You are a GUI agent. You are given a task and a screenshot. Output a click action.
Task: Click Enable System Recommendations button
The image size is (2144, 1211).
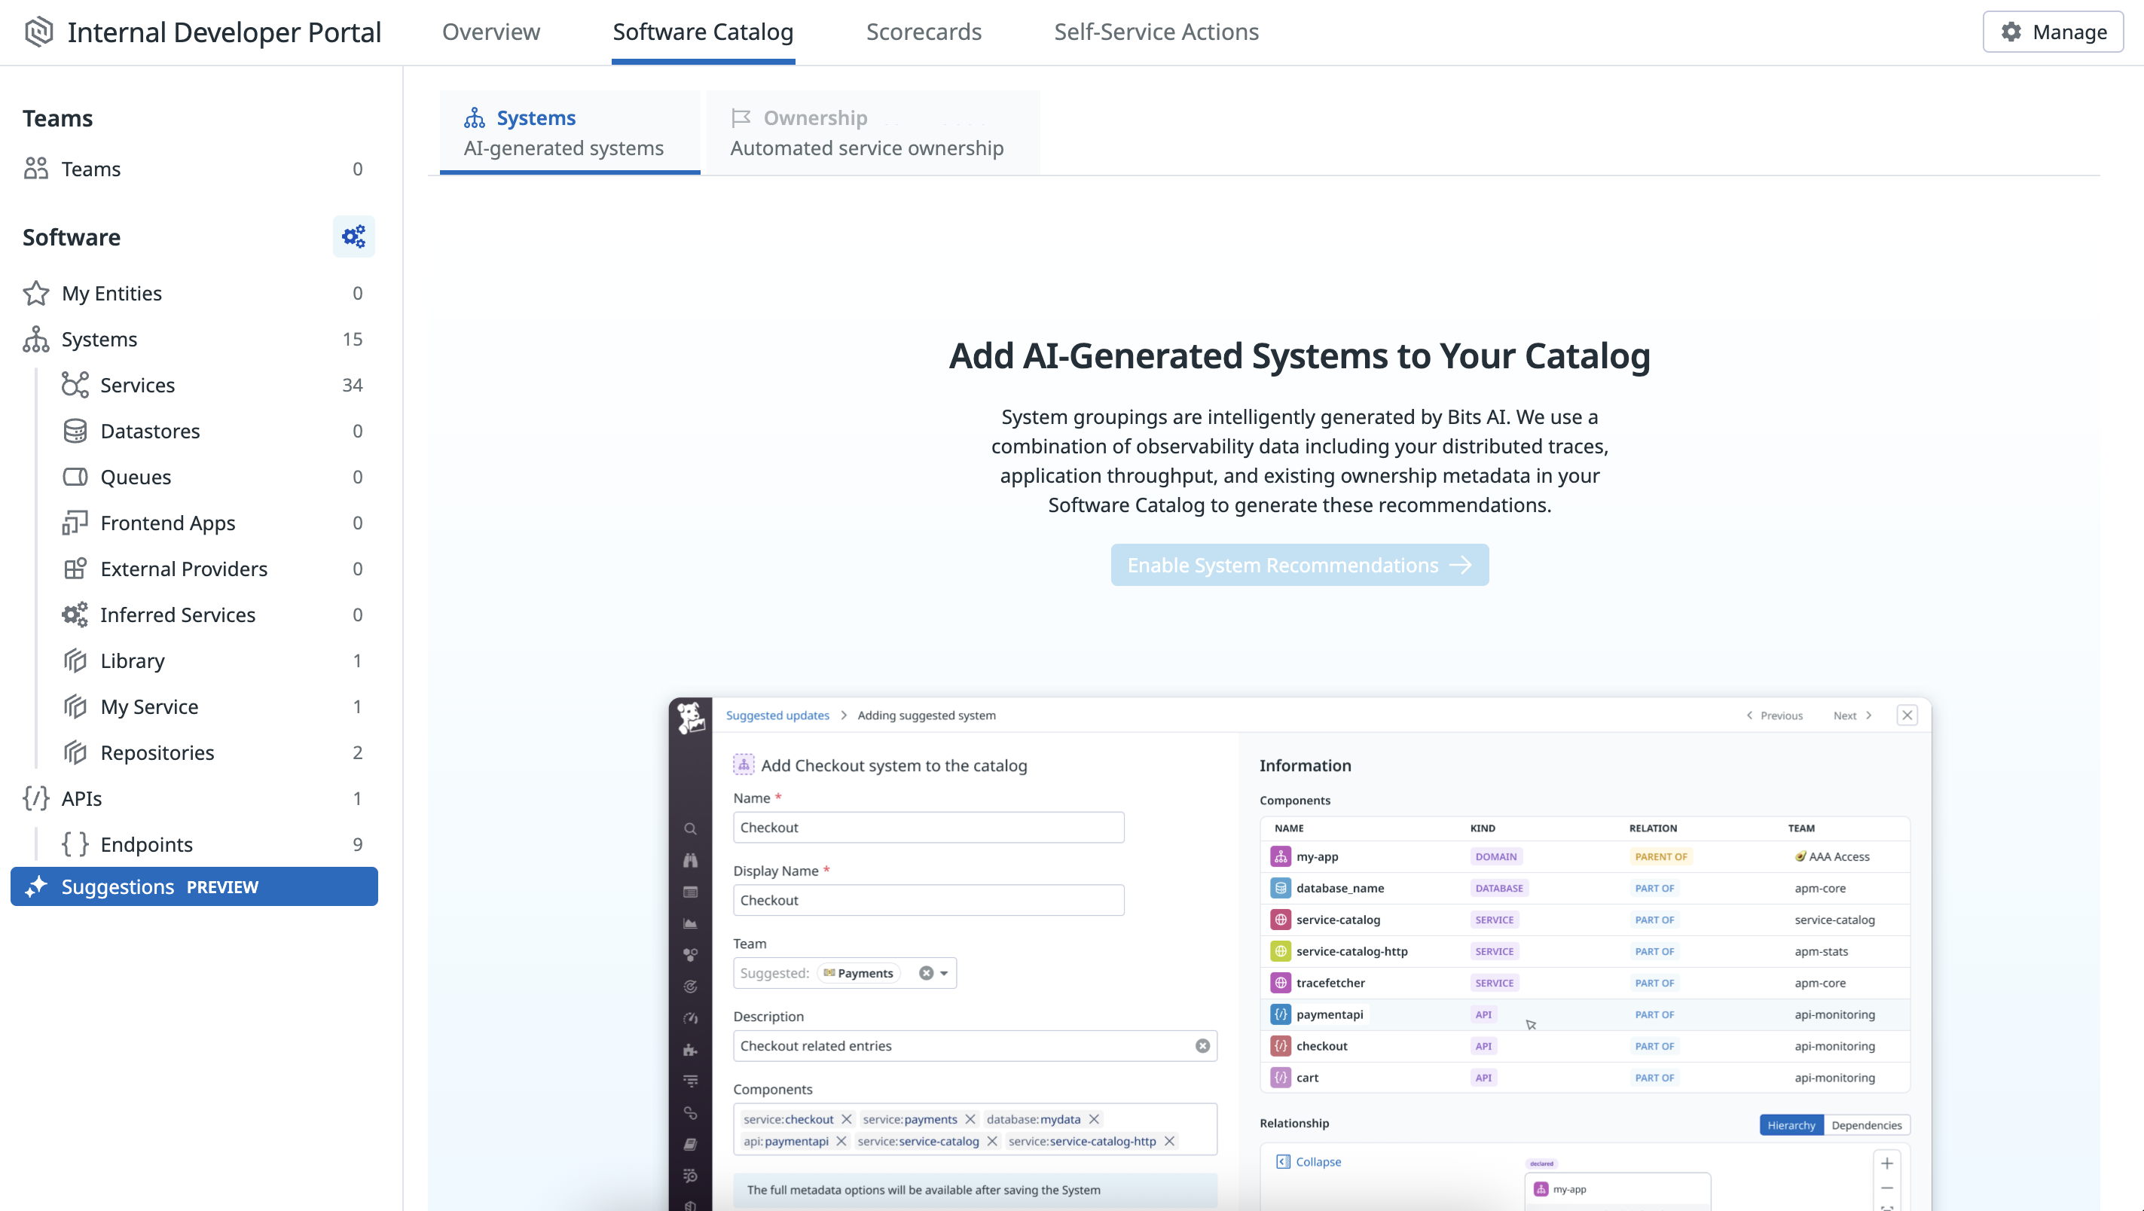point(1300,565)
